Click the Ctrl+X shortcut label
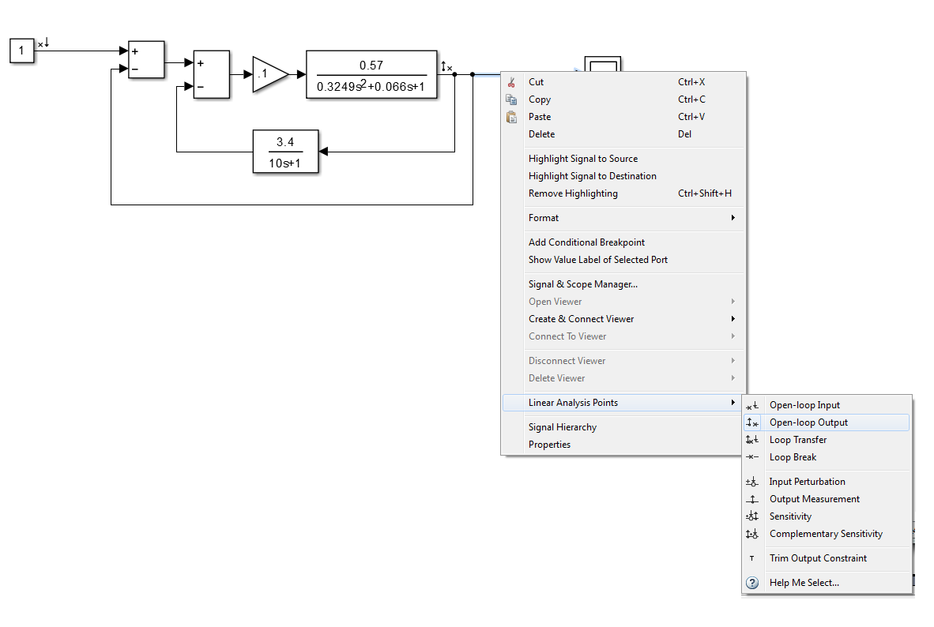Viewport: 934px width, 627px height. coord(691,82)
